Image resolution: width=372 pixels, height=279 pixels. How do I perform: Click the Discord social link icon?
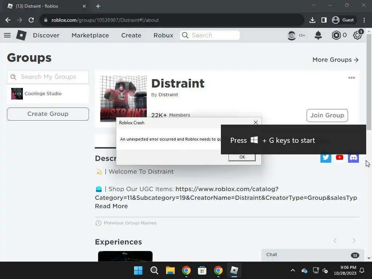[x=353, y=158]
